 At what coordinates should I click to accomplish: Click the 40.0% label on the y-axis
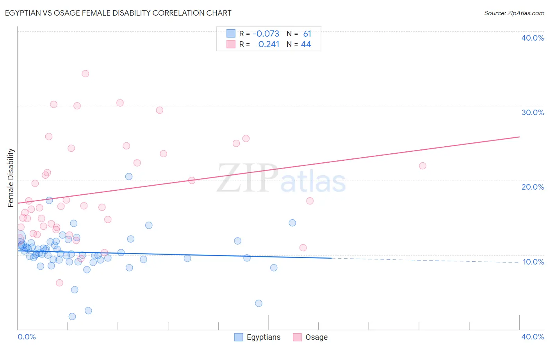[533, 38]
